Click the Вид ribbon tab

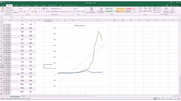click(x=60, y=5)
